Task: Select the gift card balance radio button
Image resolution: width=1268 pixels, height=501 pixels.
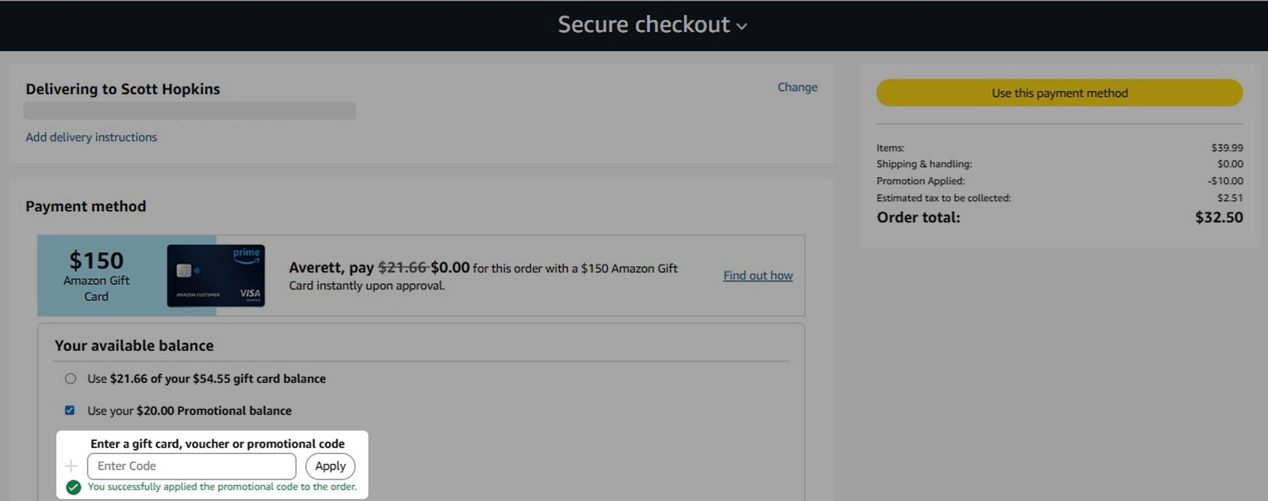Action: [x=70, y=378]
